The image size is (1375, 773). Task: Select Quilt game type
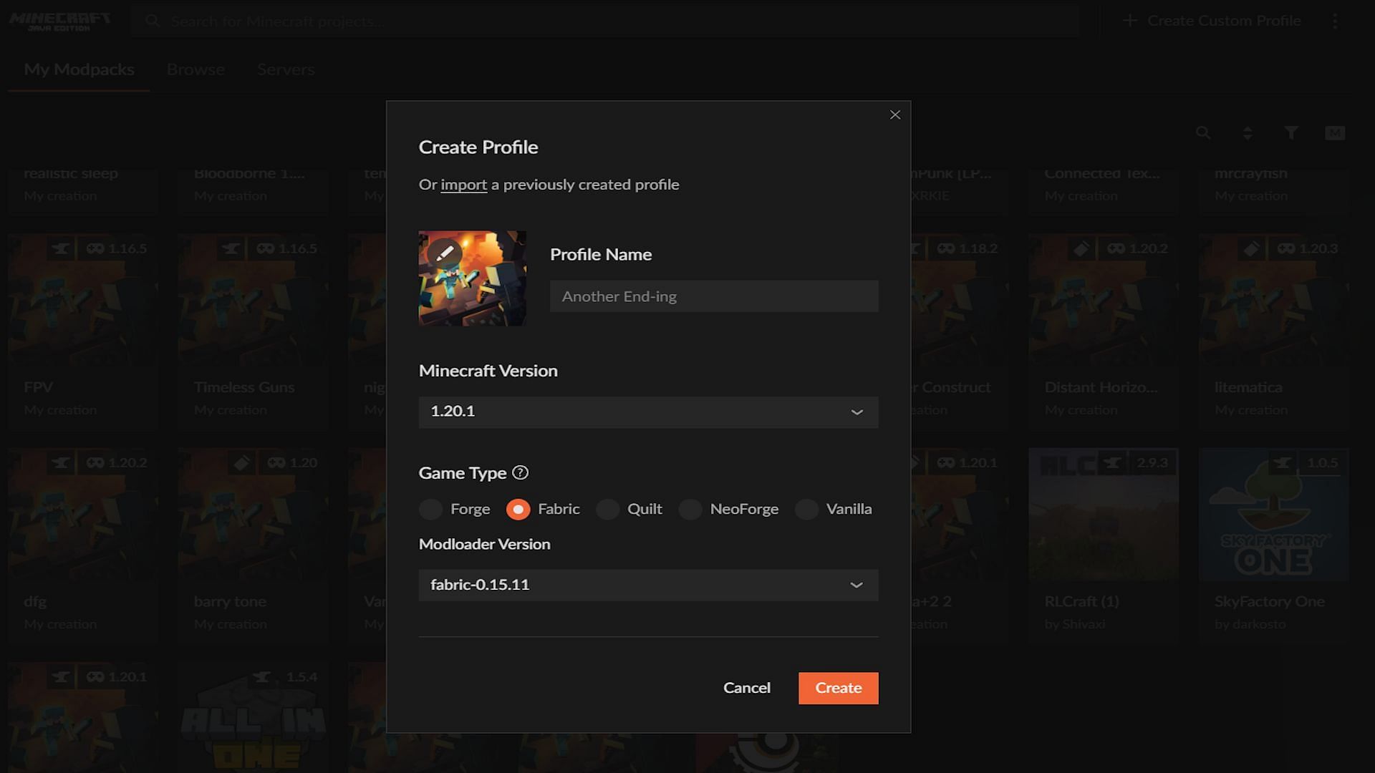(x=607, y=509)
